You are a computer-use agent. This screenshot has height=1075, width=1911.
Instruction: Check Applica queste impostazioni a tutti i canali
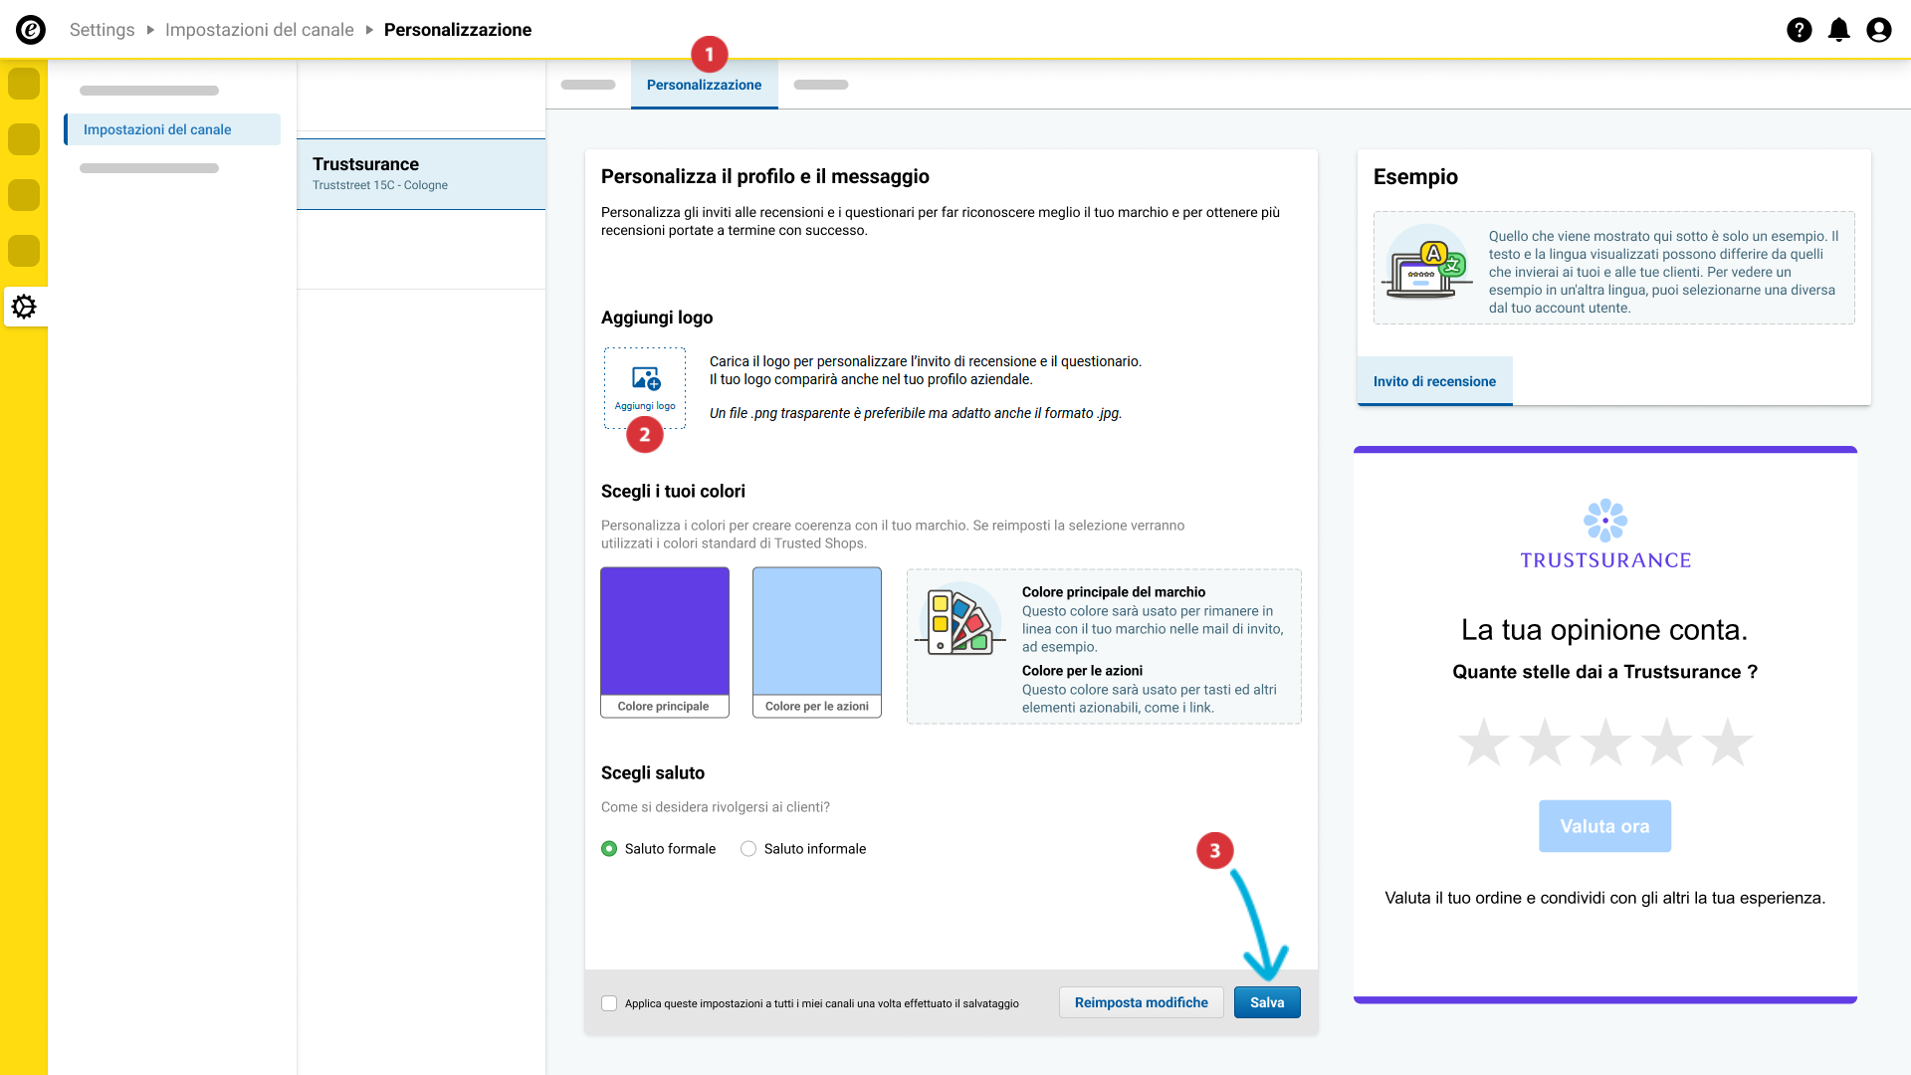click(x=609, y=1003)
